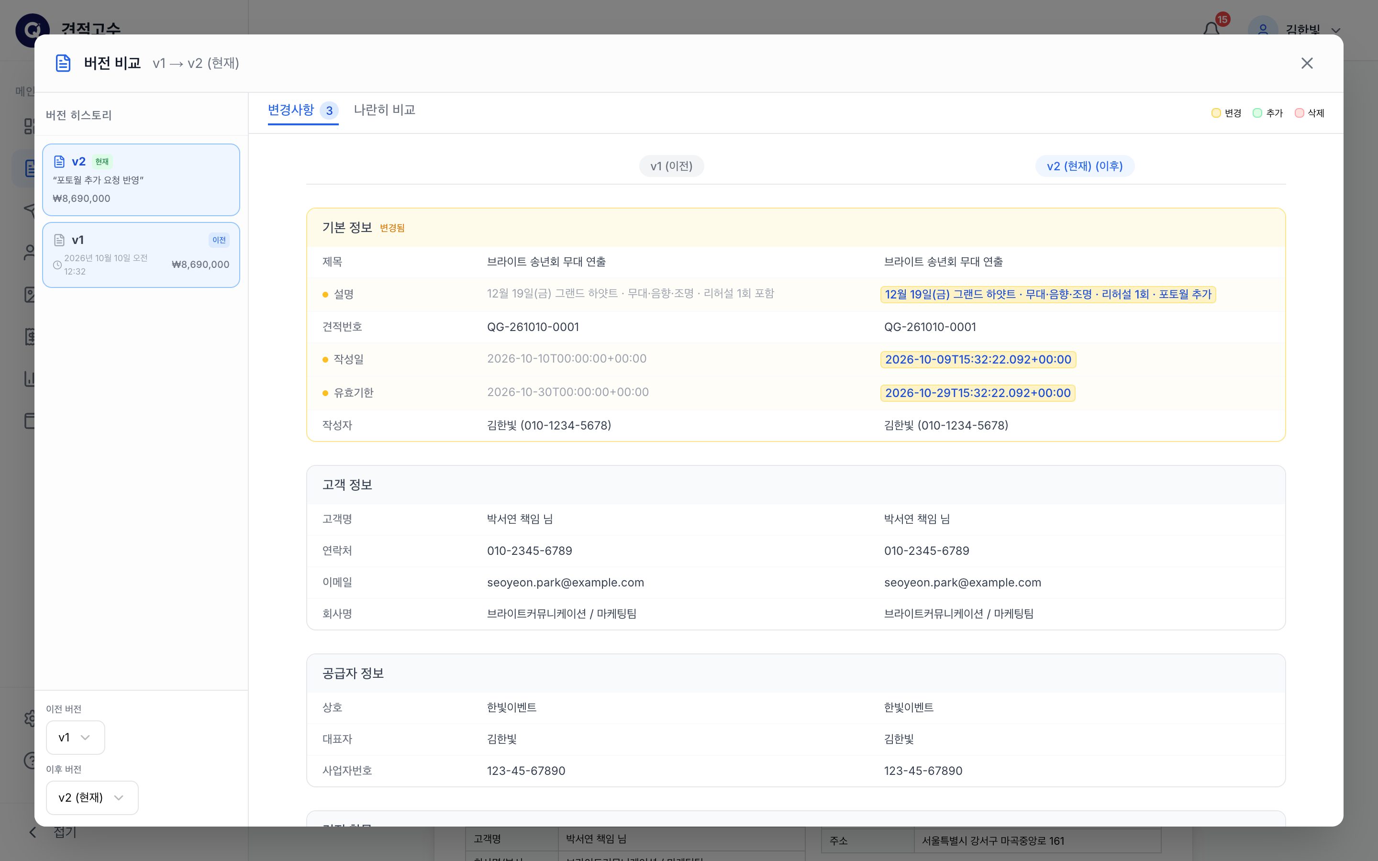Click the red 삭제 legend swatch
Viewport: 1378px width, 861px height.
click(x=1300, y=113)
